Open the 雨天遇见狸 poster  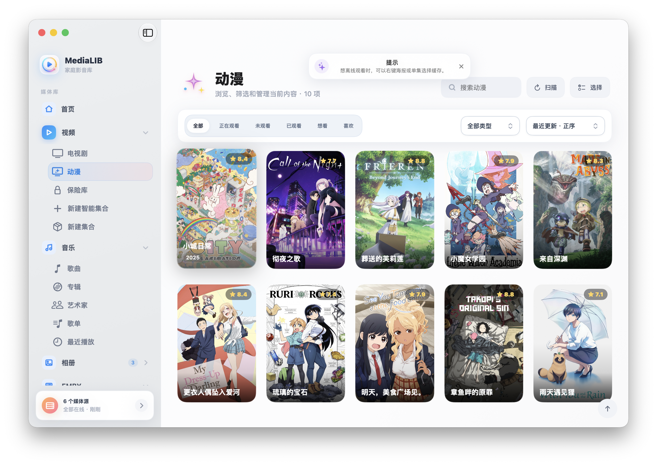(572, 343)
